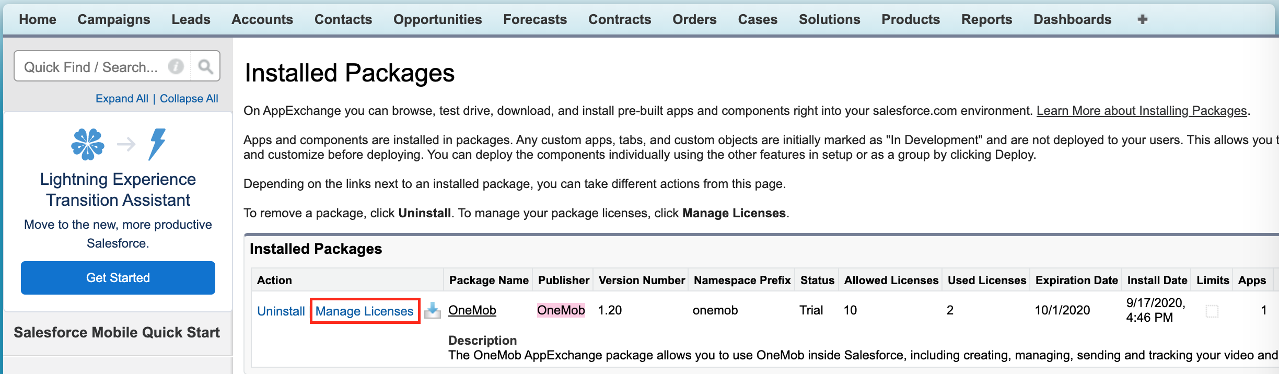Open the Forecasts tab
This screenshot has height=374, width=1279.
[x=535, y=19]
